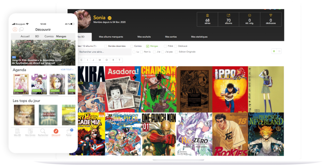The width and height of the screenshot is (323, 165).
Task: Open the Panier basket icon
Action: [69, 131]
